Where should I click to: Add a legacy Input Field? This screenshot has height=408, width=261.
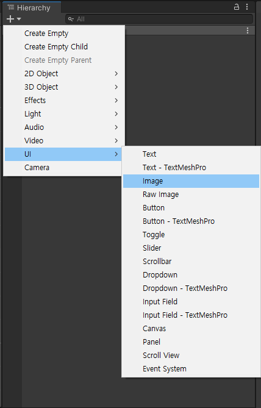191,302
